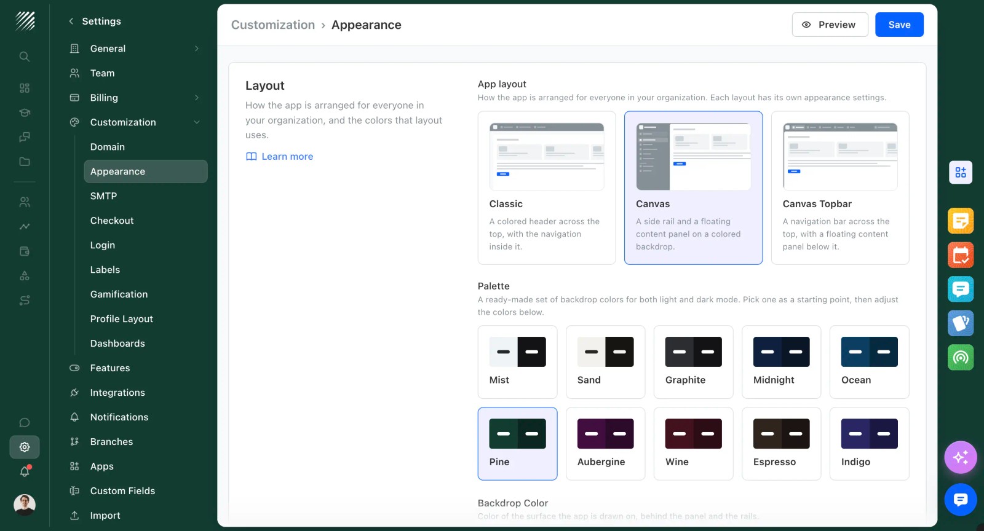Choose the Espresso palette
Image resolution: width=984 pixels, height=531 pixels.
click(x=781, y=444)
